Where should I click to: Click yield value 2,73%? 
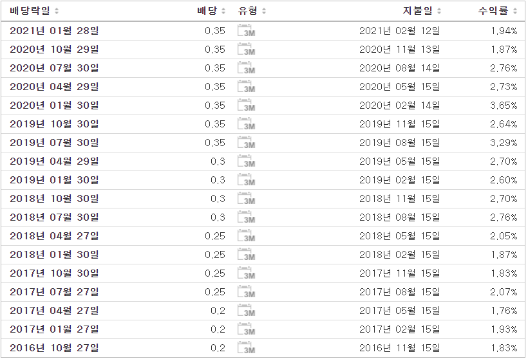coord(504,87)
